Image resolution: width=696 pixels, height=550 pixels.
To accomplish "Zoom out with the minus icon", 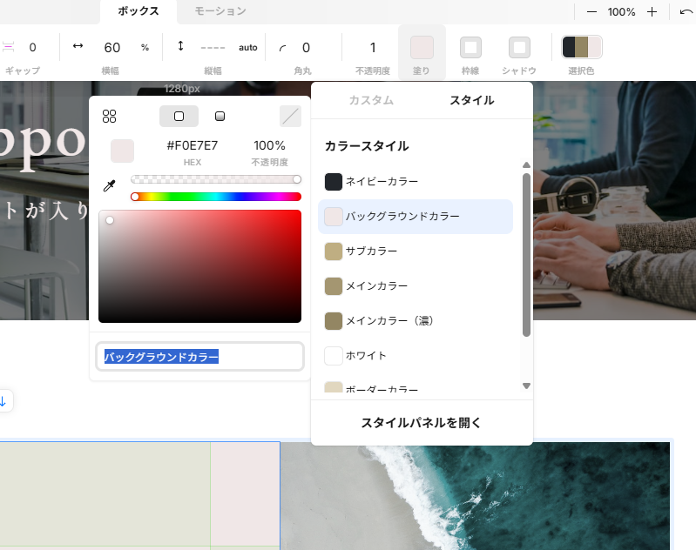I will (x=591, y=12).
